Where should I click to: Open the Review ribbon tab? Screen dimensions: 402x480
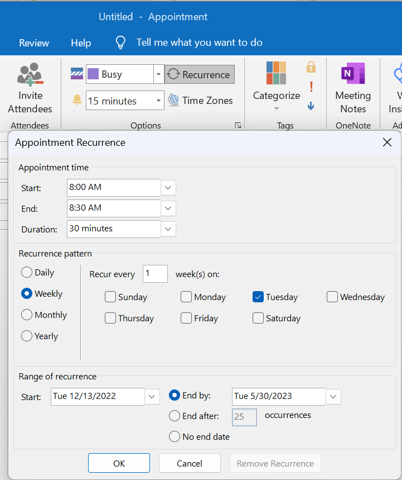click(34, 43)
